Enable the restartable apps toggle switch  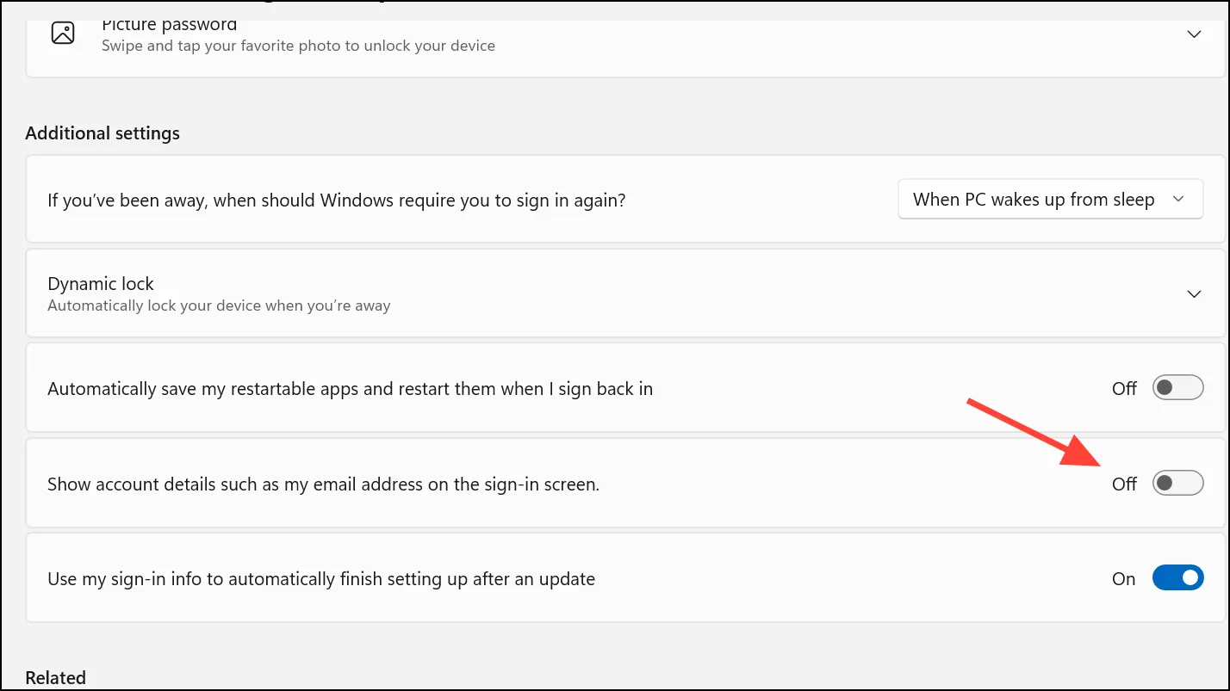coord(1177,388)
